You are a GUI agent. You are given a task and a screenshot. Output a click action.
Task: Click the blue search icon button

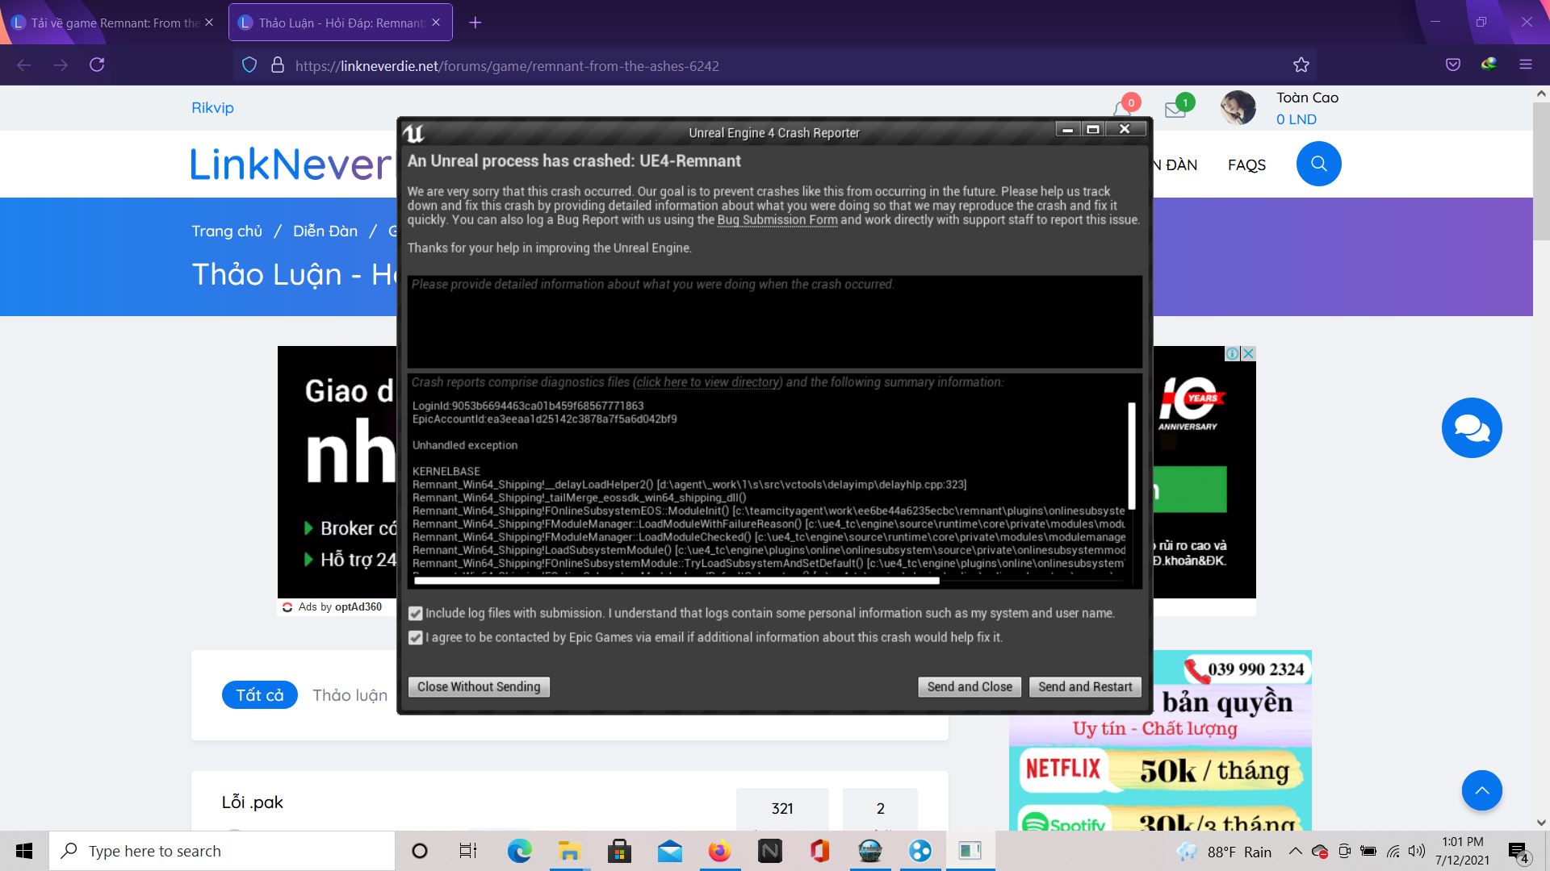tap(1318, 164)
